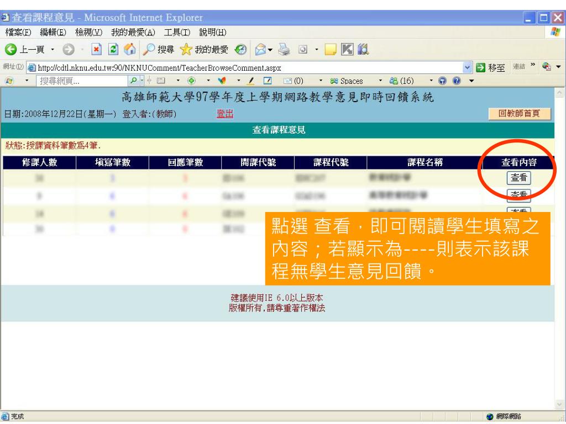Click the Forward arrow button

(69, 49)
